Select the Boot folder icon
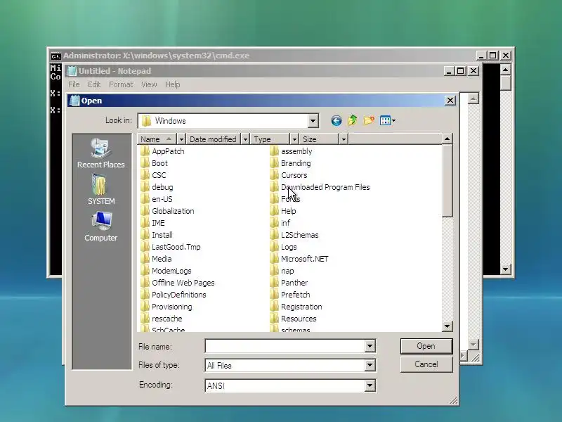 pos(145,163)
